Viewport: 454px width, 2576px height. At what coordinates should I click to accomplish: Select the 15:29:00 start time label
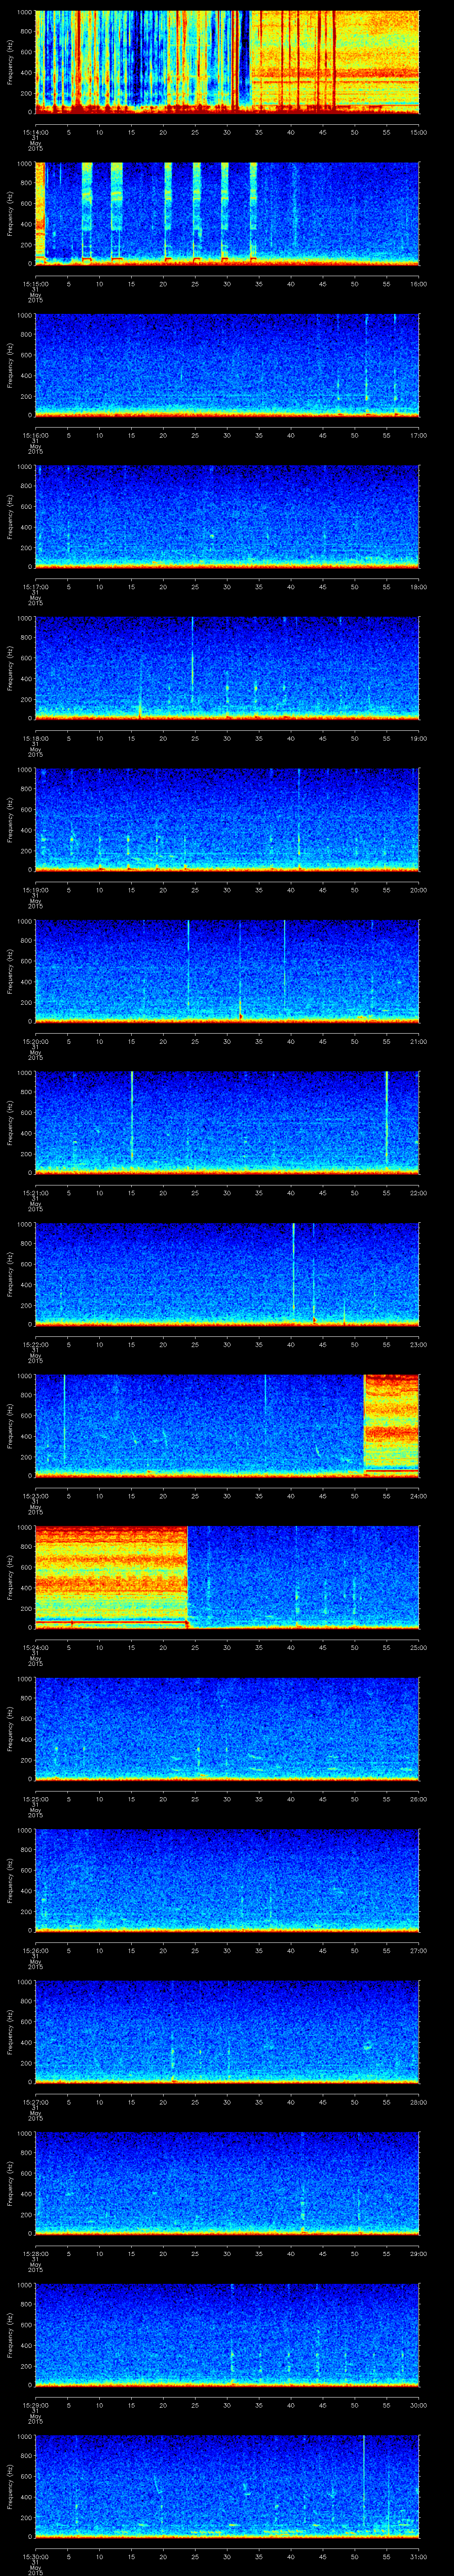pos(35,2405)
